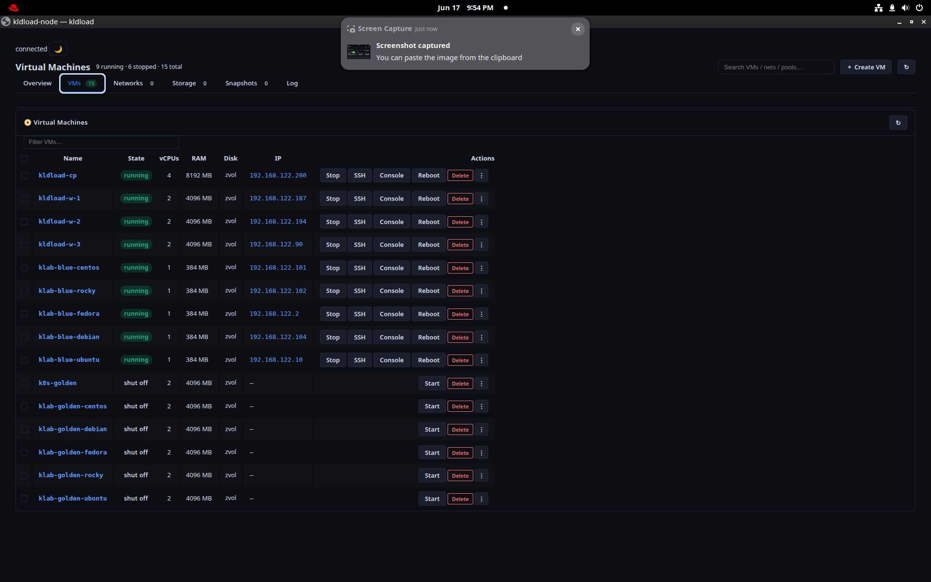Click the shut off state for klab-golden-rocky
The height and width of the screenshot is (582, 931).
click(136, 475)
